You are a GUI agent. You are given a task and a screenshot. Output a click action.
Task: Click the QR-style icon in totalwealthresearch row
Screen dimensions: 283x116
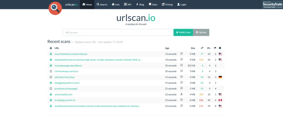tap(181, 59)
